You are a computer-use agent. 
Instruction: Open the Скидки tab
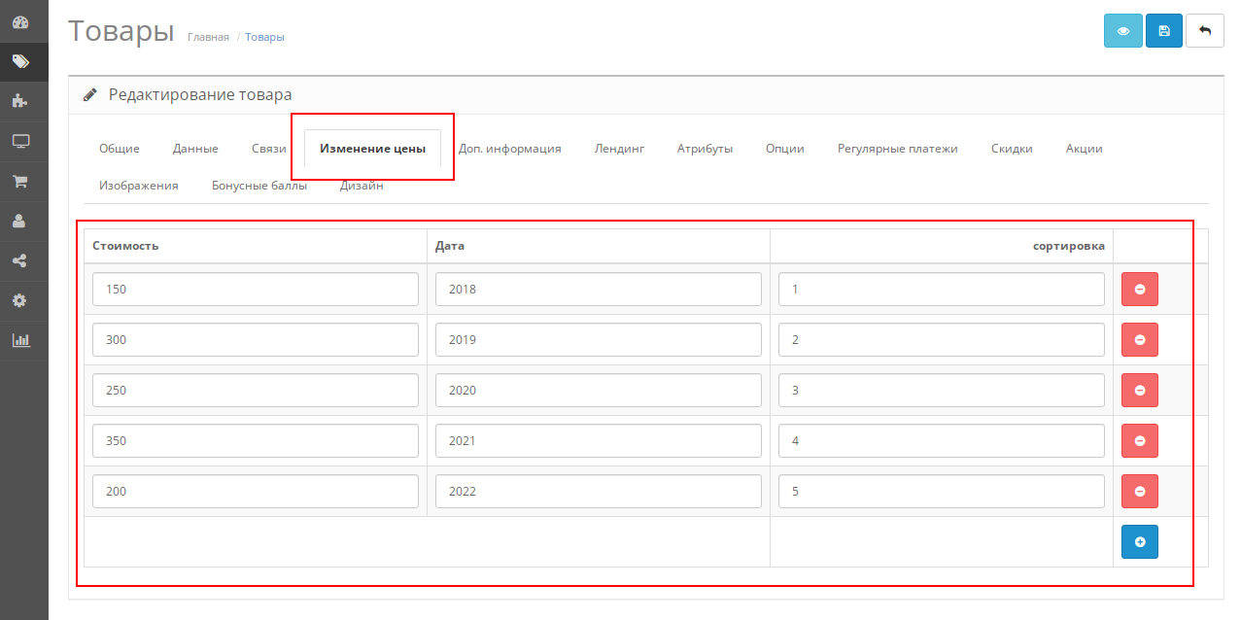tap(1012, 149)
